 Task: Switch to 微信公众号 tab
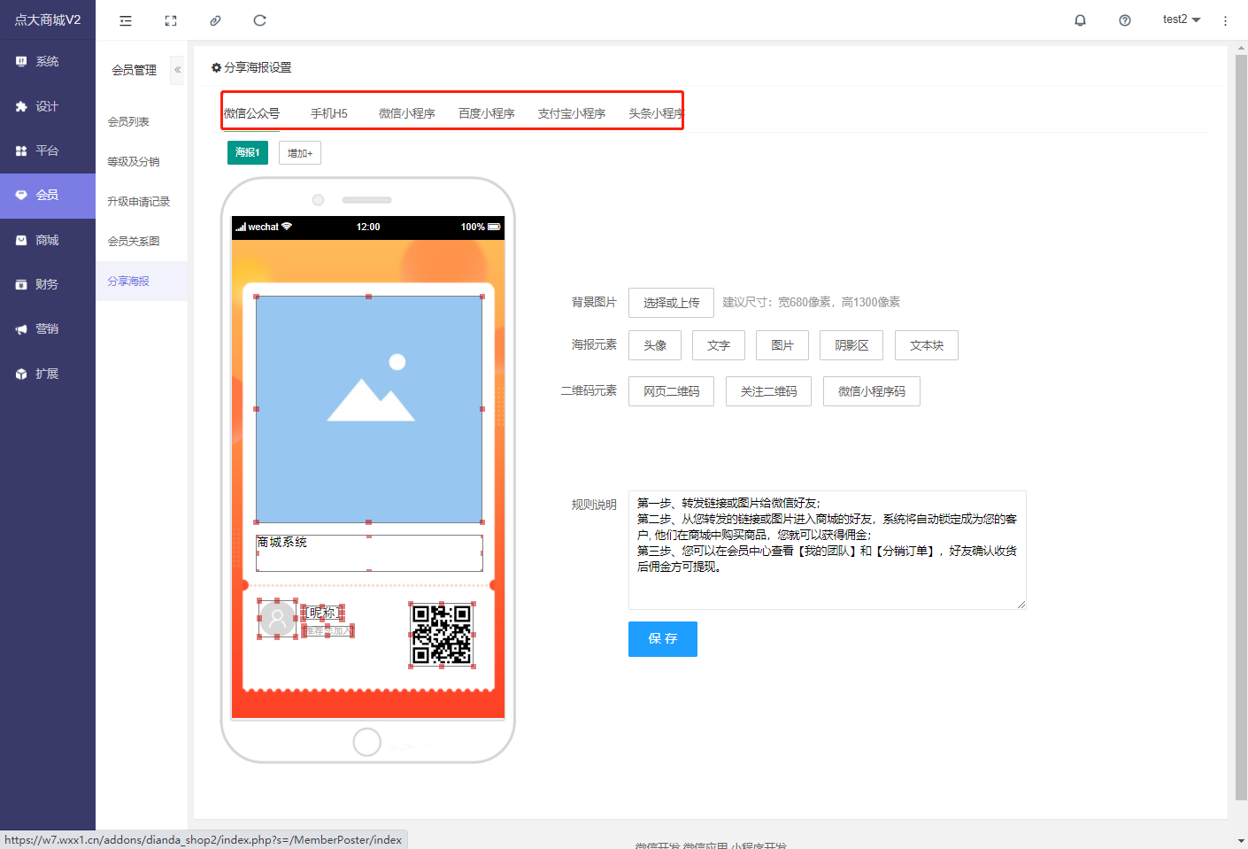(251, 113)
